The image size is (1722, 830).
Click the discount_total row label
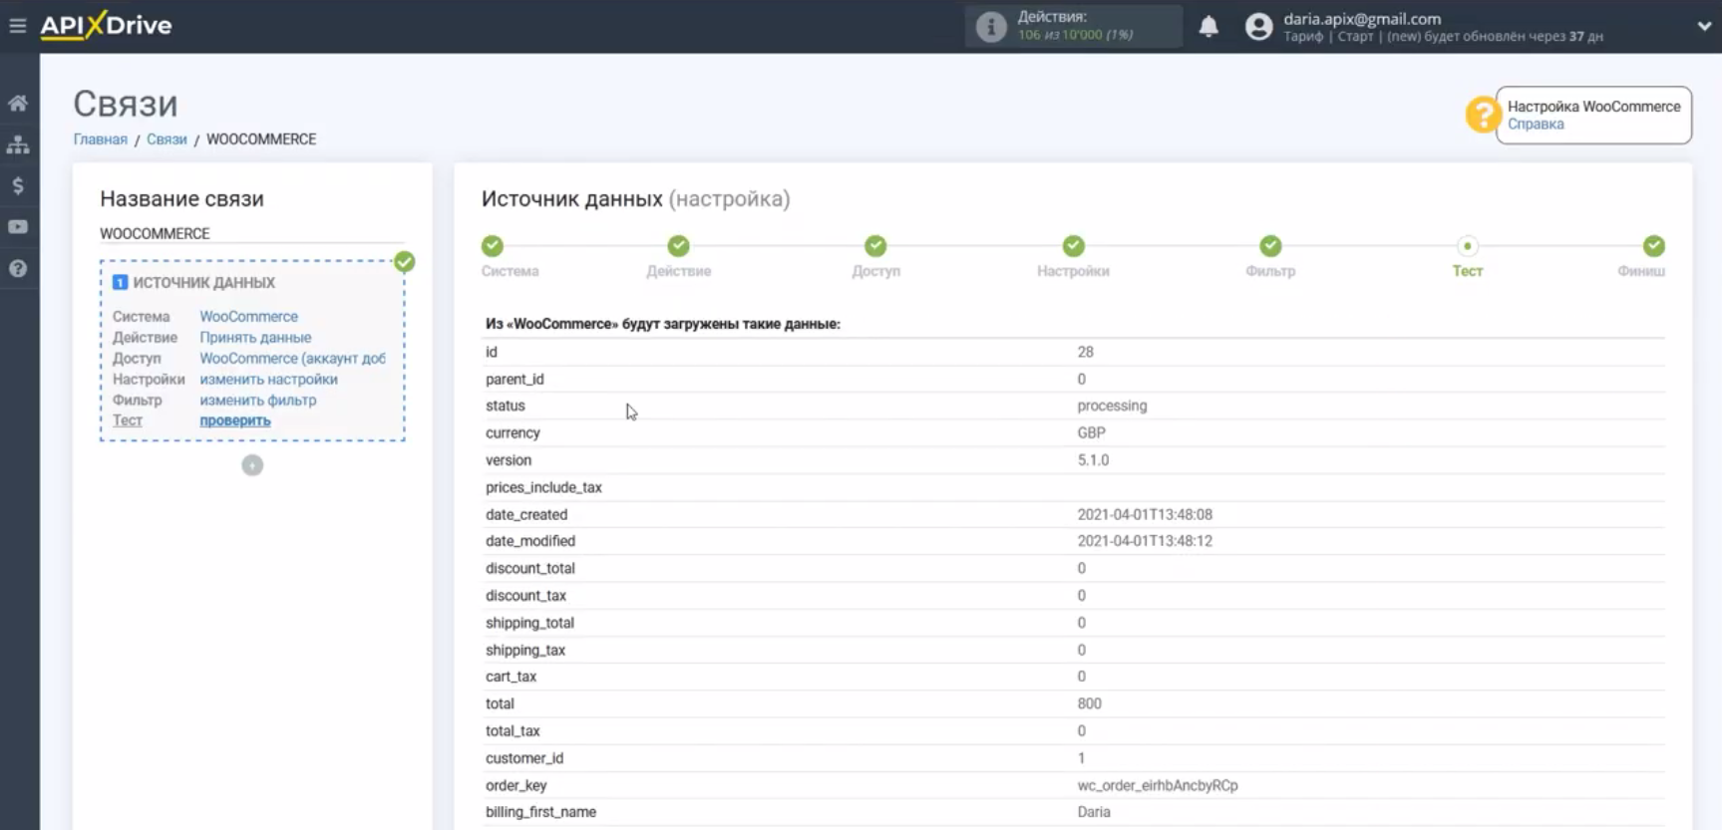click(x=530, y=568)
